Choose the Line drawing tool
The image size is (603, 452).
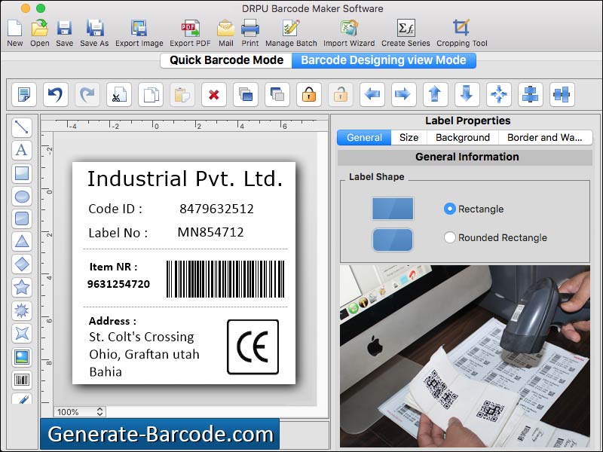(22, 128)
